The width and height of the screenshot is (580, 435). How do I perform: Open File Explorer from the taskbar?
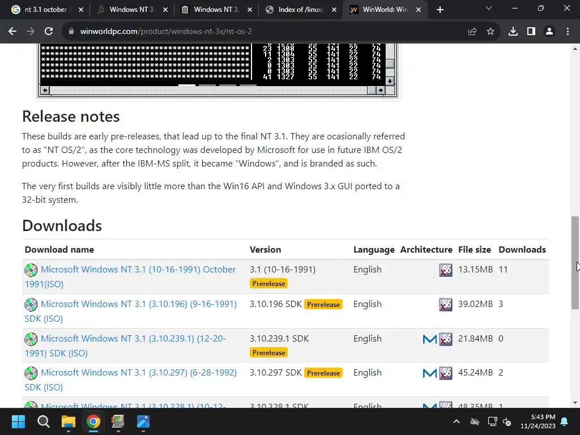[69, 421]
